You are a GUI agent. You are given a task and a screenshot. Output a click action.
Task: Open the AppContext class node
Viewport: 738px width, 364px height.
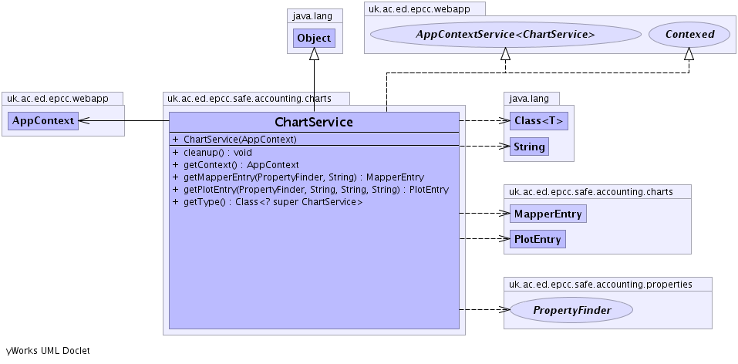click(x=43, y=120)
